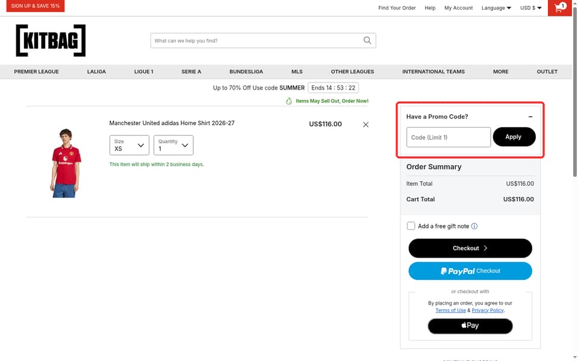This screenshot has height=361, width=578.
Task: Open the USD $ currency dropdown
Action: click(531, 8)
